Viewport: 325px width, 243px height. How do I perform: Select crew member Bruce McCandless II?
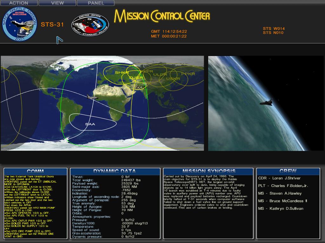pos(283,201)
